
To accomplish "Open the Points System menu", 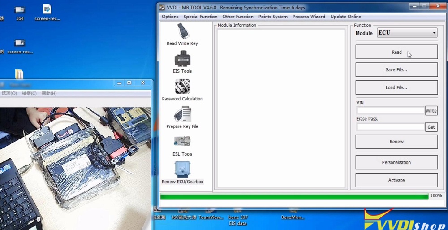I will 273,17.
